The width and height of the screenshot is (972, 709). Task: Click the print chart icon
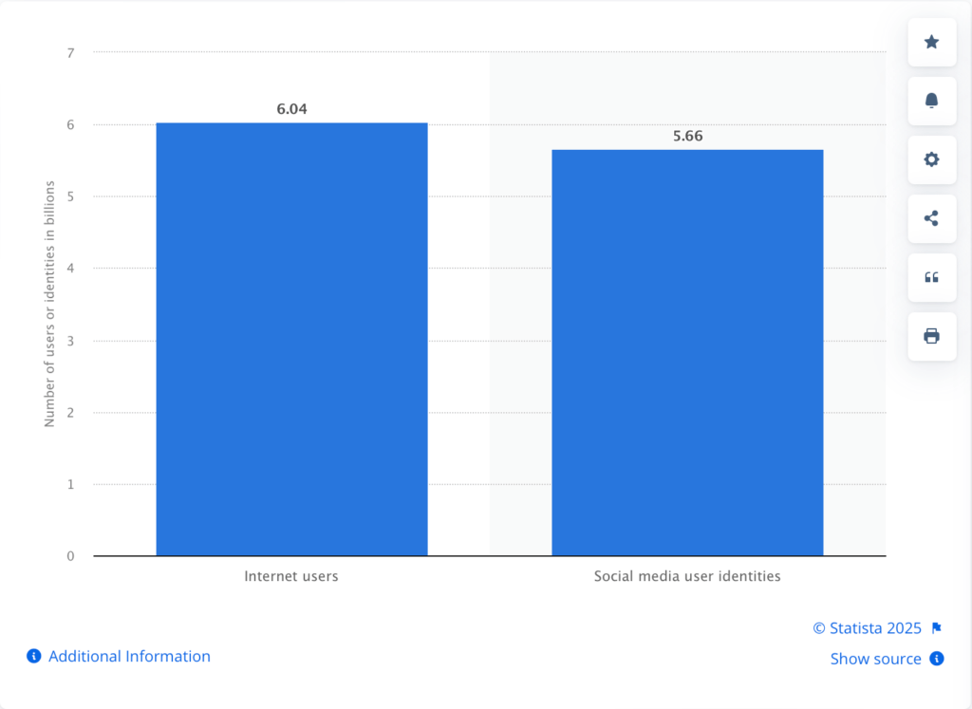pyautogui.click(x=931, y=336)
